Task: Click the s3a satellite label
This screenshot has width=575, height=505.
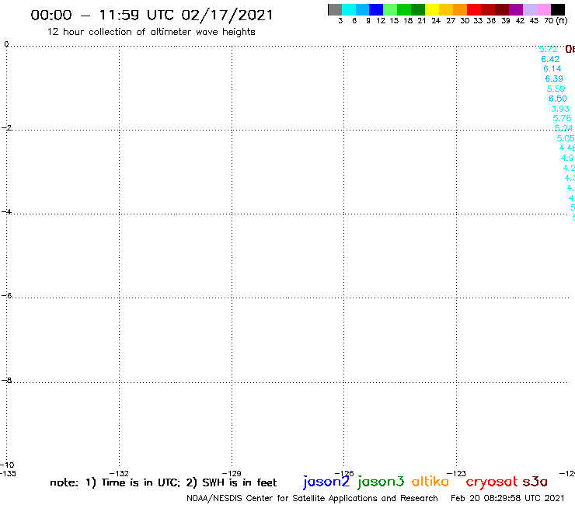Action: pos(535,482)
